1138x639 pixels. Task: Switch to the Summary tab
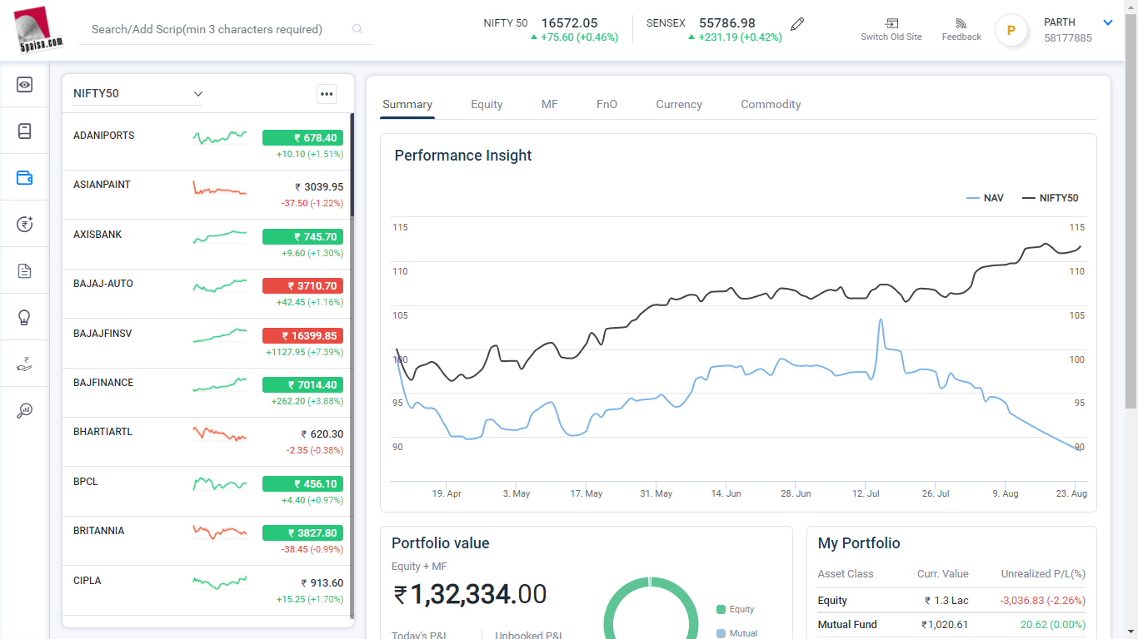tap(407, 104)
